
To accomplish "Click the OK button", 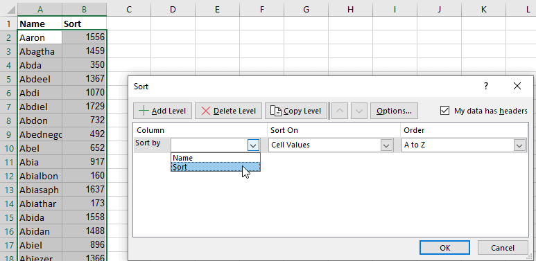I will pyautogui.click(x=444, y=248).
